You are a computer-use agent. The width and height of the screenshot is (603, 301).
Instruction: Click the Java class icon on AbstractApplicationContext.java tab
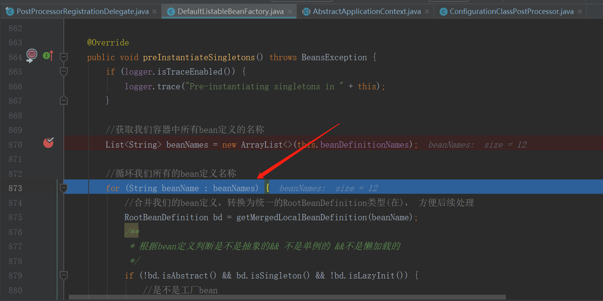(x=306, y=12)
